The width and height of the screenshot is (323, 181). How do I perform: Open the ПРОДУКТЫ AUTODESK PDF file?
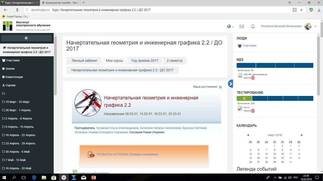pos(127,155)
